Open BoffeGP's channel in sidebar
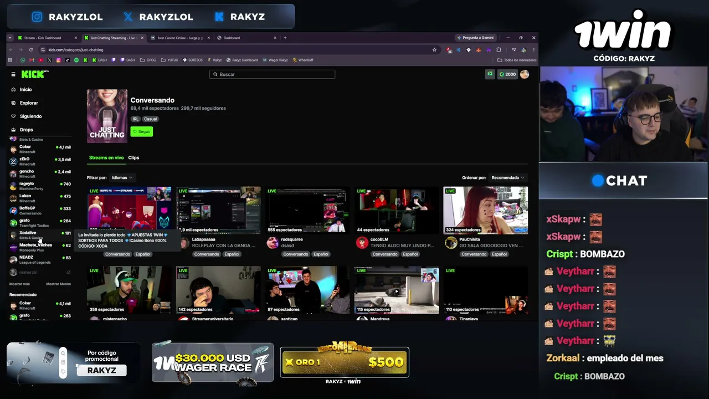Viewport: 709px width, 399px height. coord(40,211)
